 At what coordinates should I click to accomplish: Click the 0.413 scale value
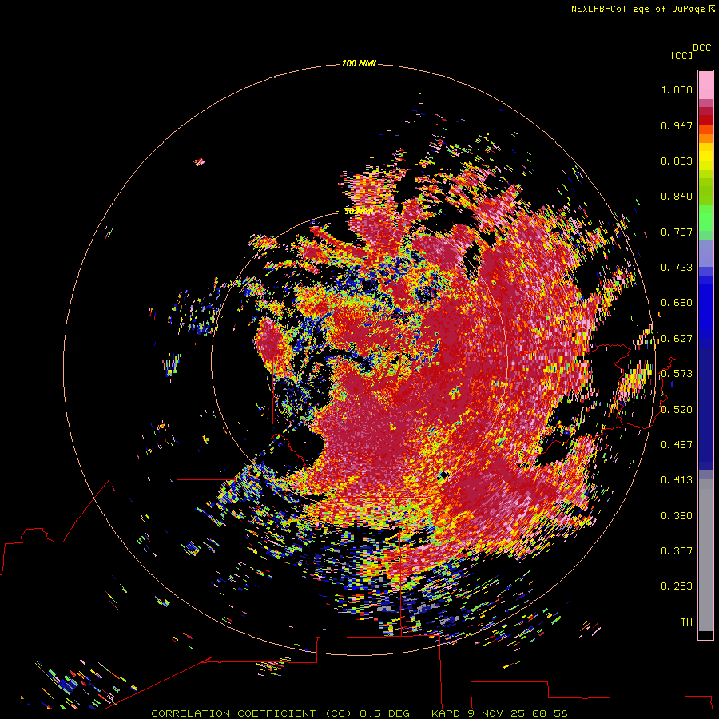[x=677, y=480]
